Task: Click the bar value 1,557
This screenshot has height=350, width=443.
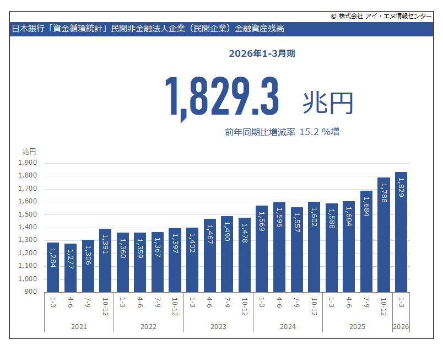Action: [x=297, y=223]
